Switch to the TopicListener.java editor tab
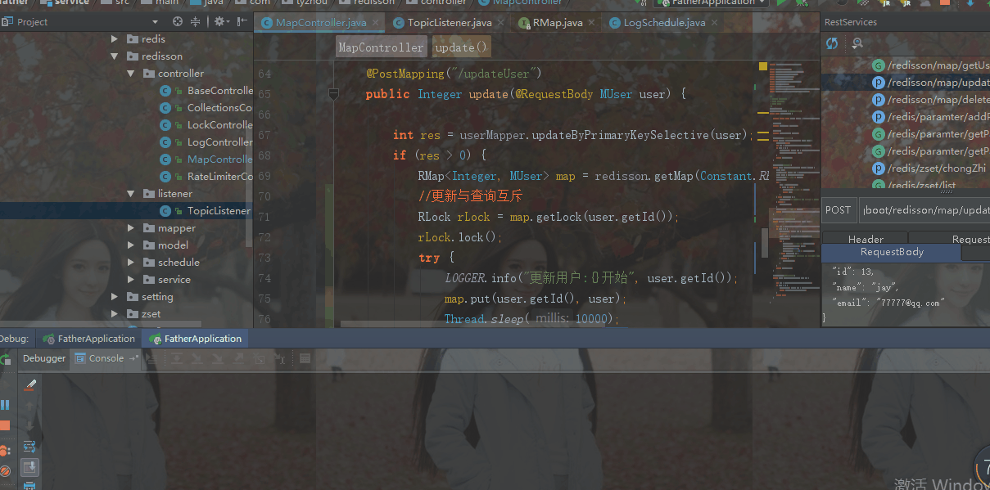This screenshot has height=490, width=990. point(449,22)
